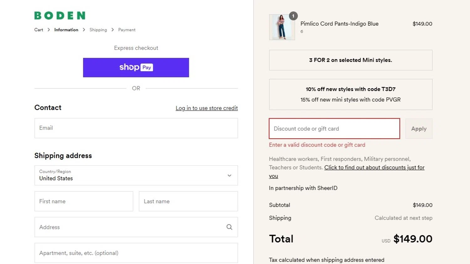Click Pimlico Cord Pants-Indigo Blue product name

point(339,24)
